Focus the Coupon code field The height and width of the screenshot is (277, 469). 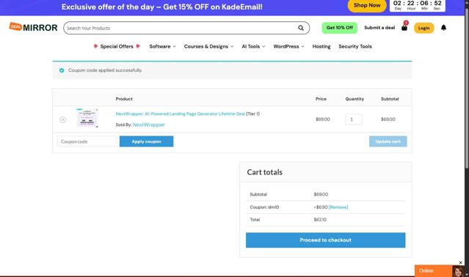coord(87,141)
